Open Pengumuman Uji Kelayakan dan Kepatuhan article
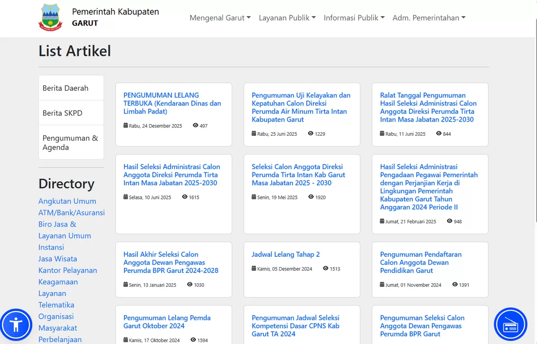Image resolution: width=537 pixels, height=344 pixels. click(x=301, y=107)
